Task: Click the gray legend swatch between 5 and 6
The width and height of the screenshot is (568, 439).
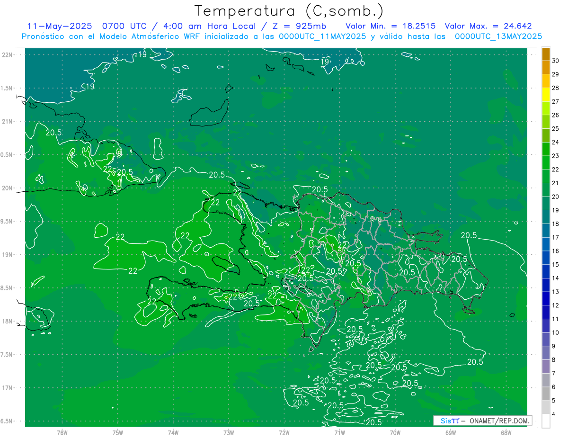Action: coord(546,394)
